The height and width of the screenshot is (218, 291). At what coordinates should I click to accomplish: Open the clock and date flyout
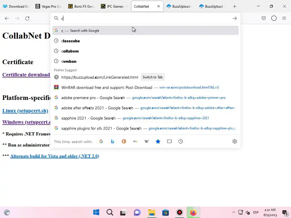(270, 212)
